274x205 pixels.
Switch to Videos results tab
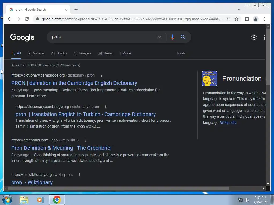(x=36, y=53)
